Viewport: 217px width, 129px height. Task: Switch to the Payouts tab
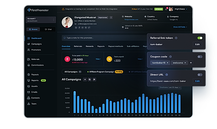click(101, 46)
